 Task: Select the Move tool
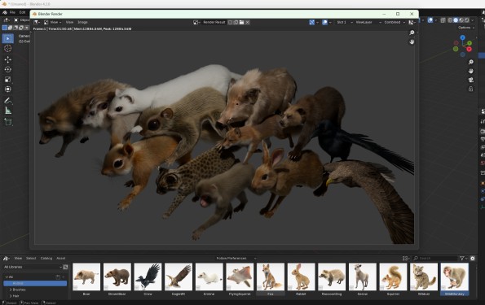[x=7, y=59]
